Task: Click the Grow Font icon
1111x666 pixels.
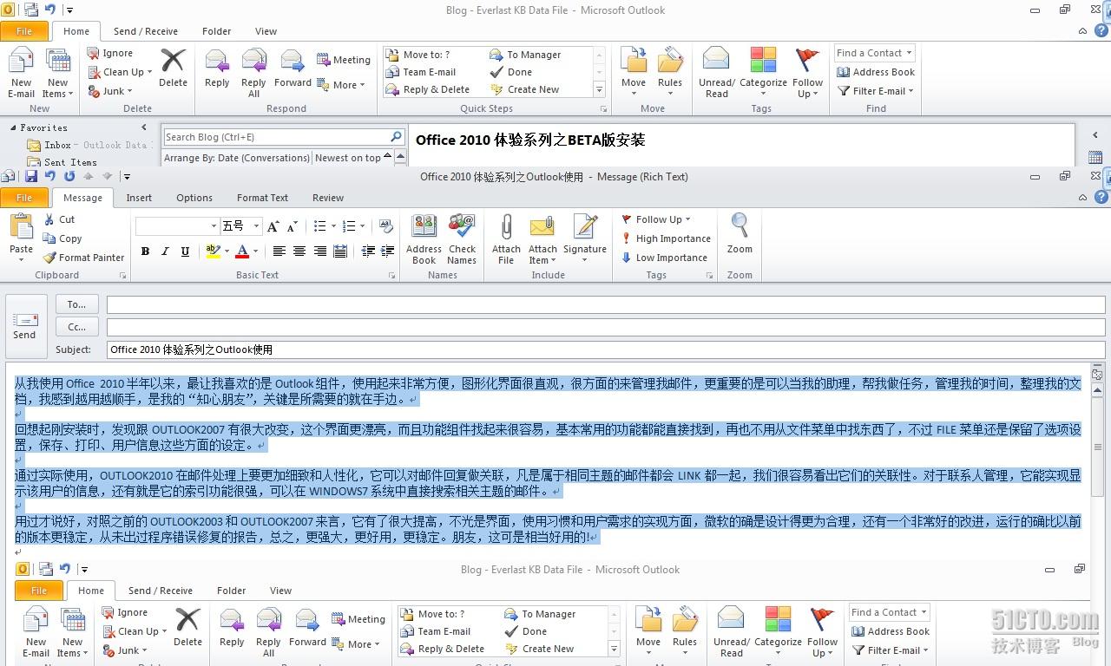Action: (273, 226)
